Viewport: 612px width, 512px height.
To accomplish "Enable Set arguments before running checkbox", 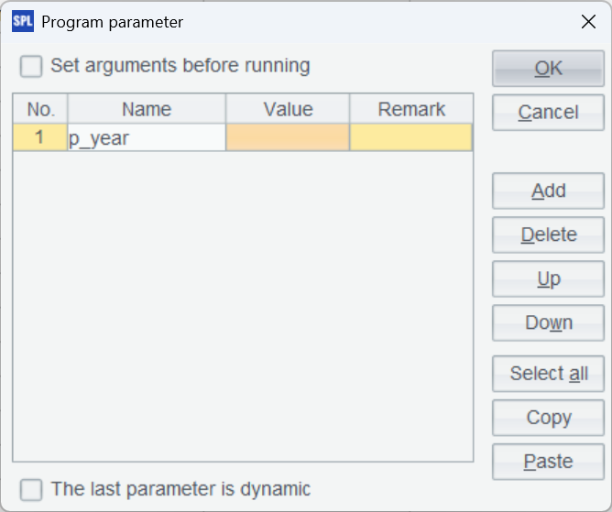I will click(x=32, y=67).
